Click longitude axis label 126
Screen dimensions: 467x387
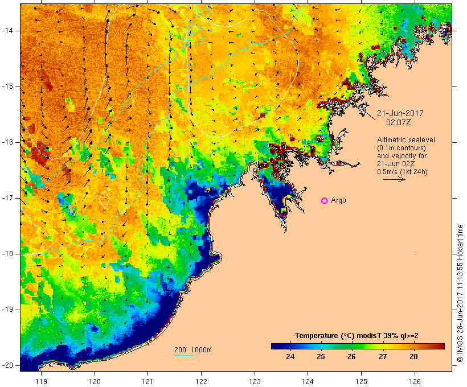click(x=415, y=382)
